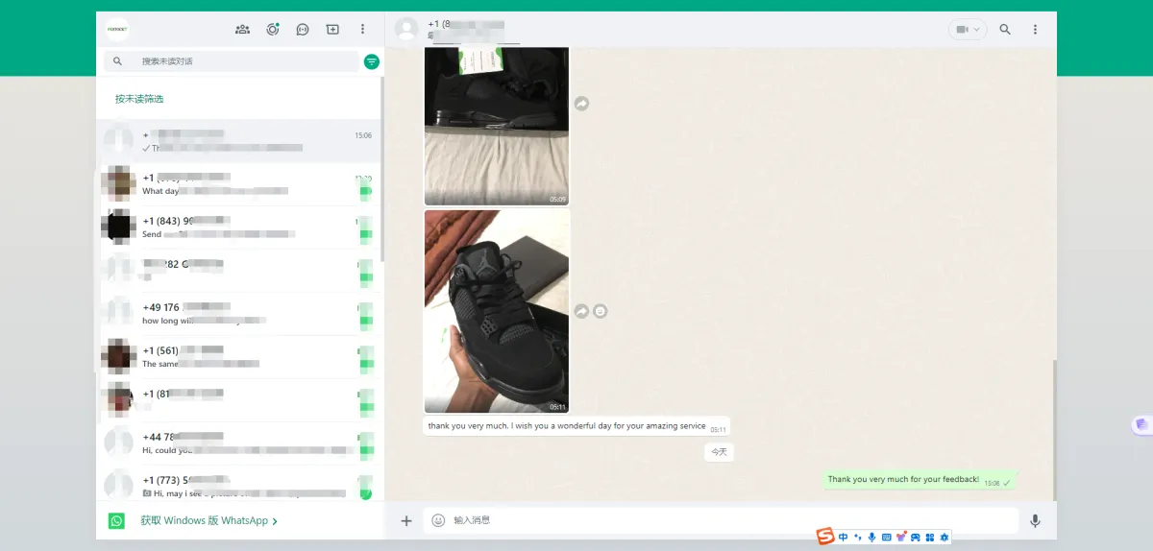Viewport: 1153px width, 551px height.
Task: Record a voice message with the microphone
Action: [x=1035, y=520]
